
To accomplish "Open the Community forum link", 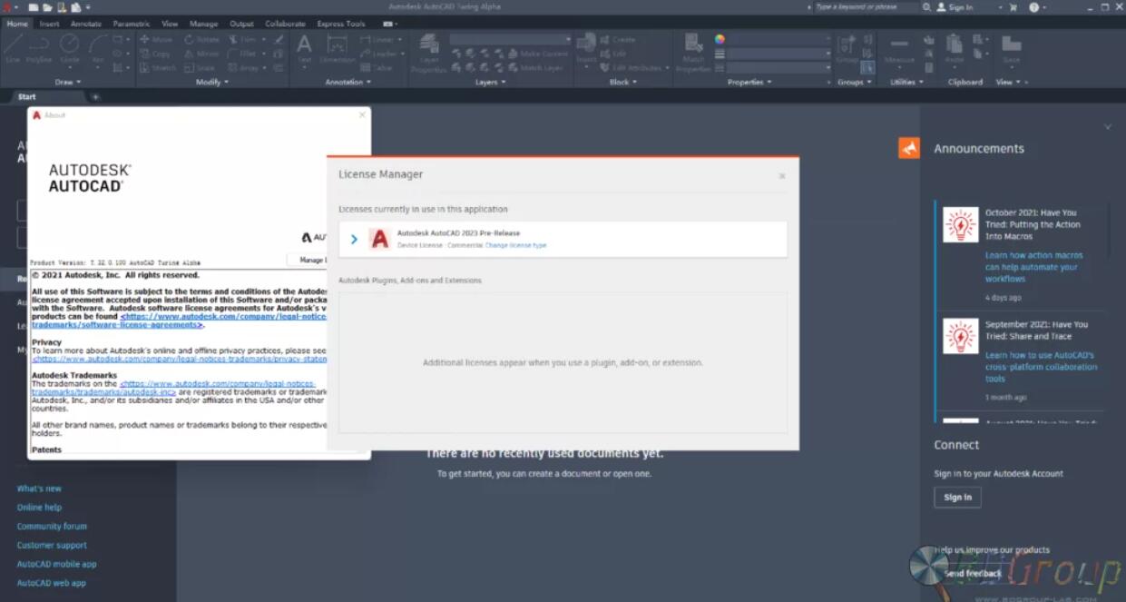I will coord(52,527).
